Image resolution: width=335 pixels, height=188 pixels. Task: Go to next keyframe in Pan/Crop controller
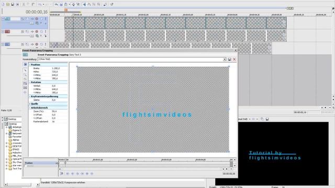coord(77,174)
